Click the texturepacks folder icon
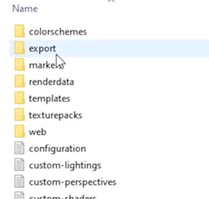209x199 pixels. [x=20, y=114]
